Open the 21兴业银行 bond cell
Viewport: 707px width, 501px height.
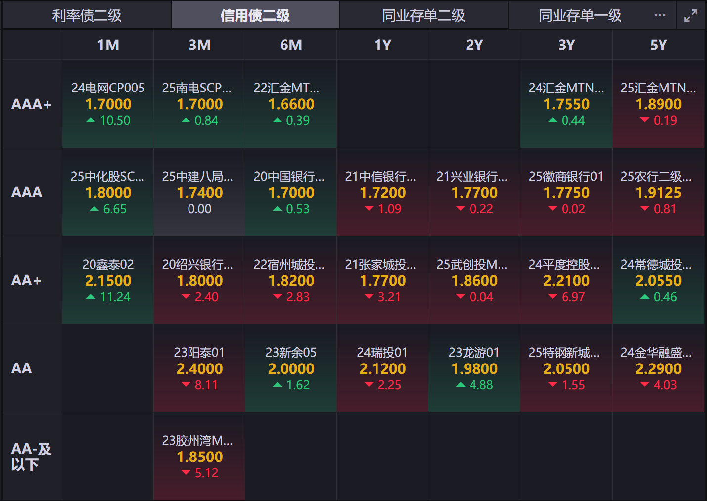coord(474,192)
